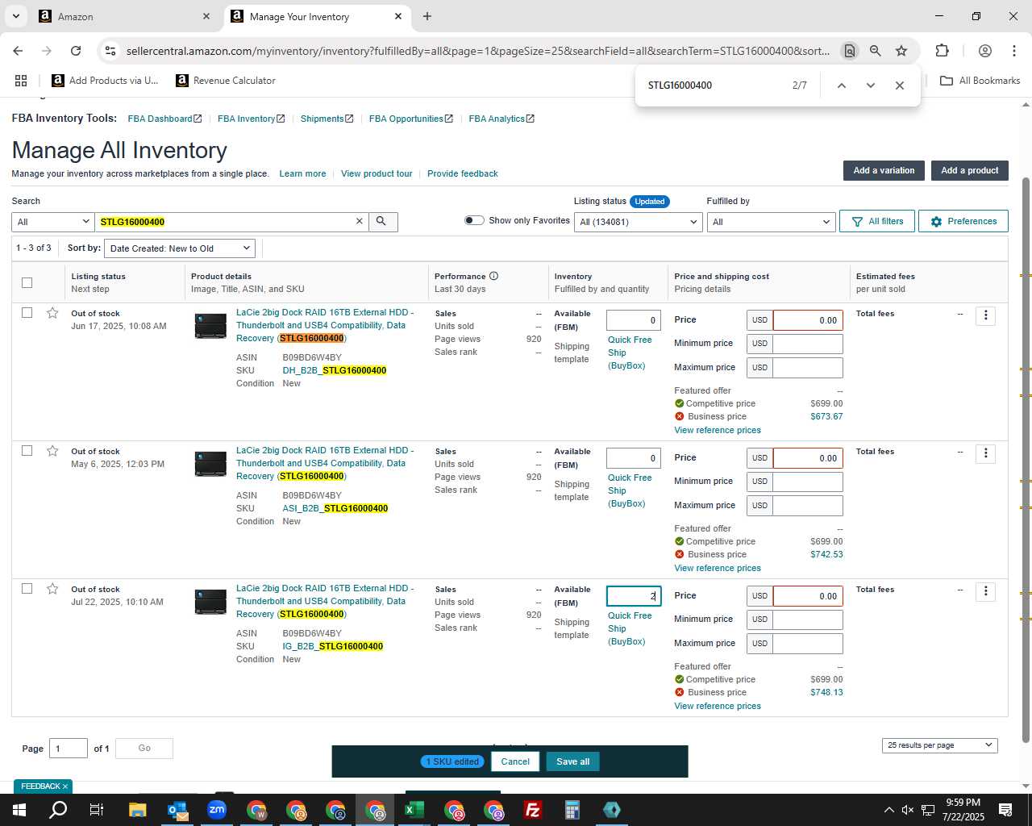Tick checkbox for DH_B2B_STLG16000400 listing
The image size is (1032, 826).
click(x=27, y=313)
